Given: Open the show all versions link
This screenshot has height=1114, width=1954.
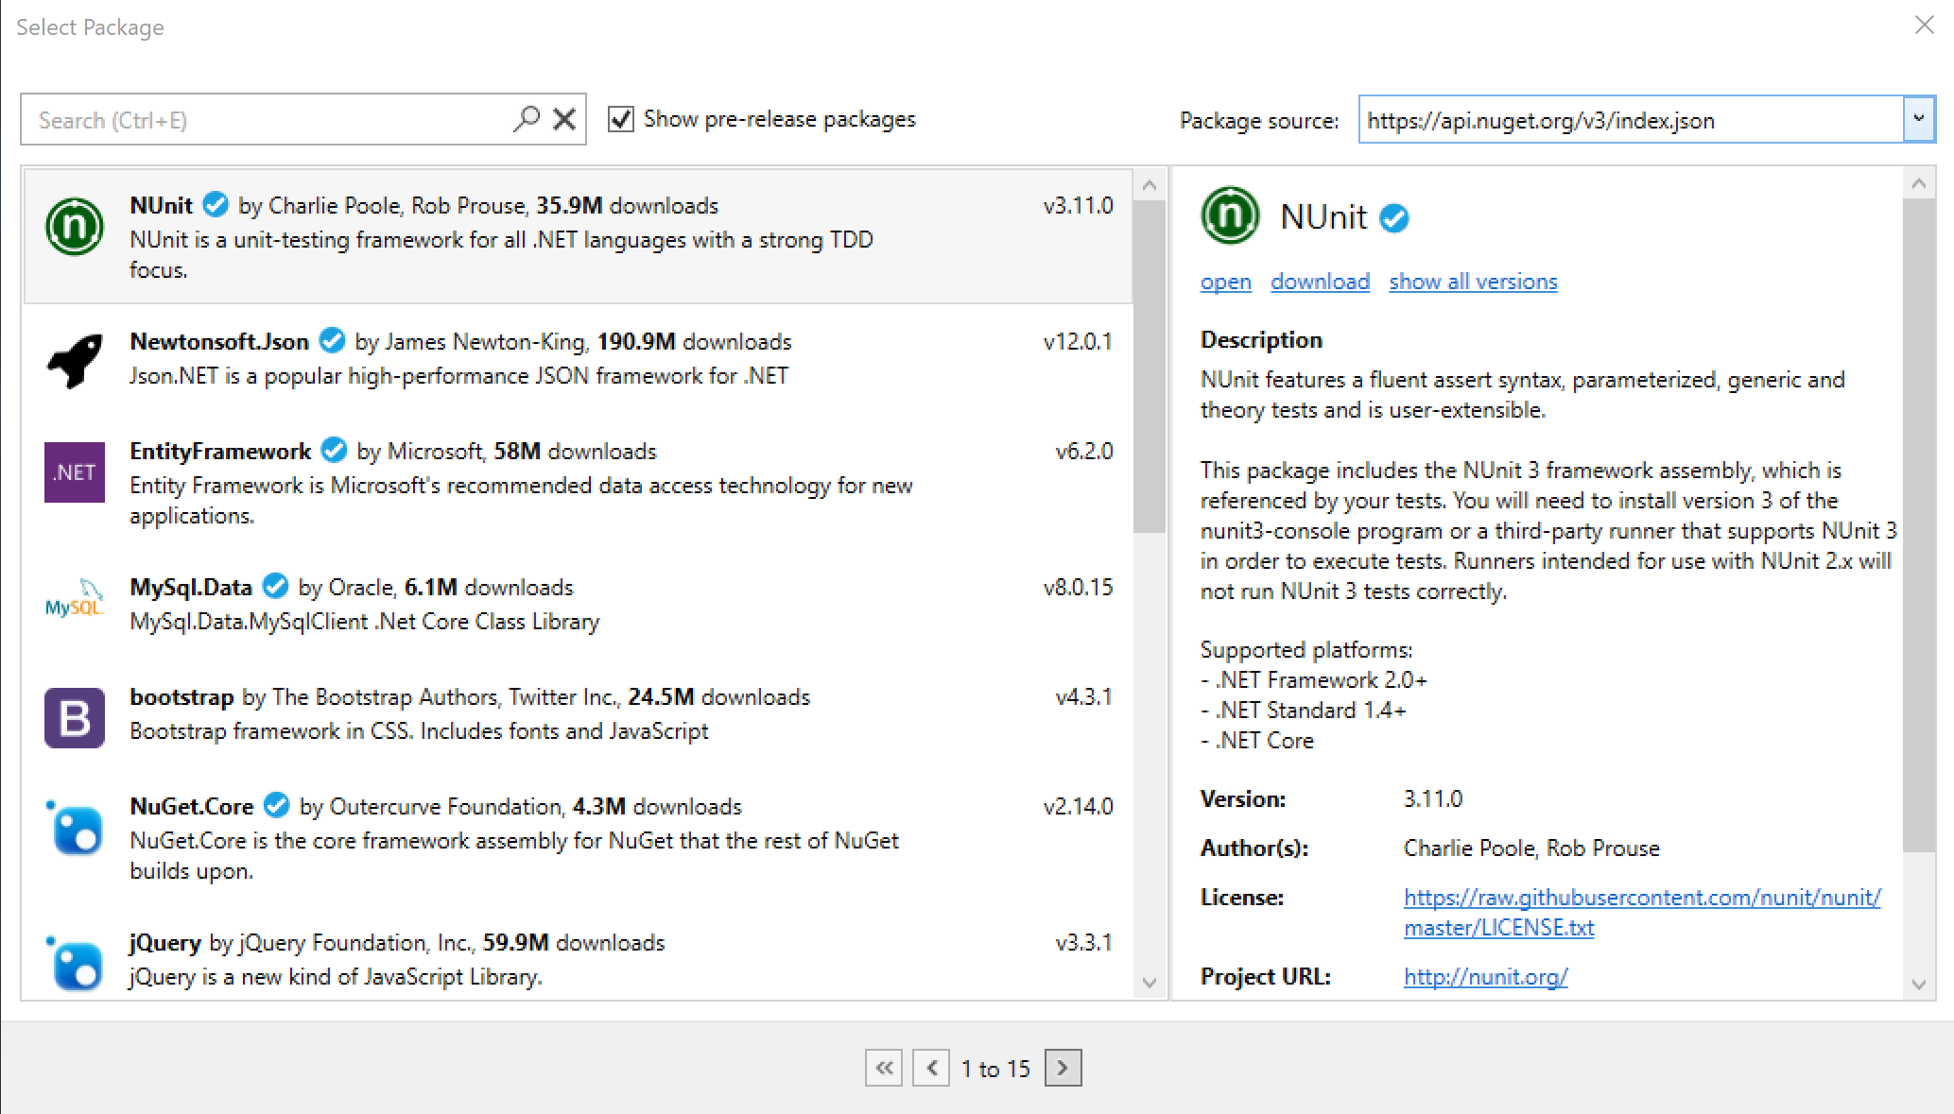Looking at the screenshot, I should coord(1473,282).
